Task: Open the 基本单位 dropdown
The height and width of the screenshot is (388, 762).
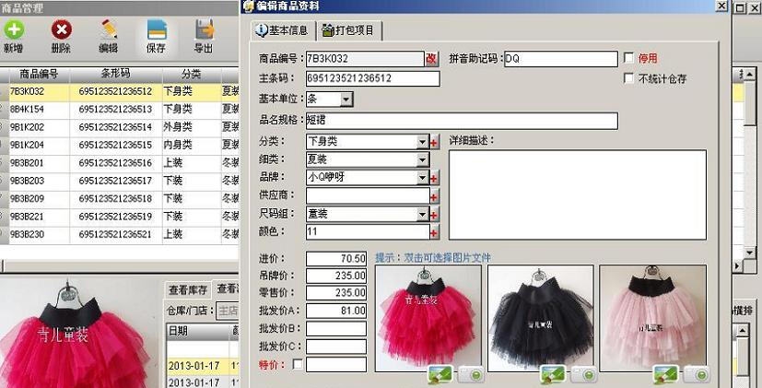Action: tap(346, 100)
